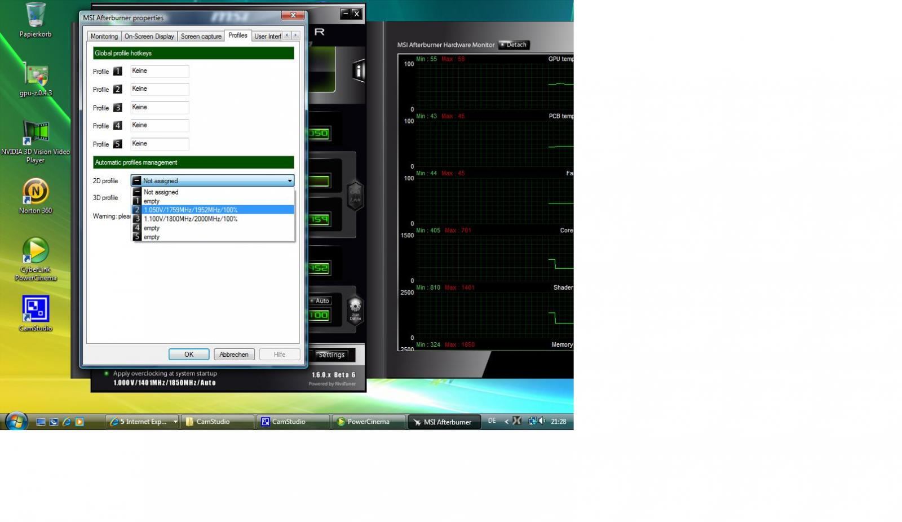Screen dimensions: 902x522
Task: Minimize the MSI Afterburner main window
Action: coord(346,14)
